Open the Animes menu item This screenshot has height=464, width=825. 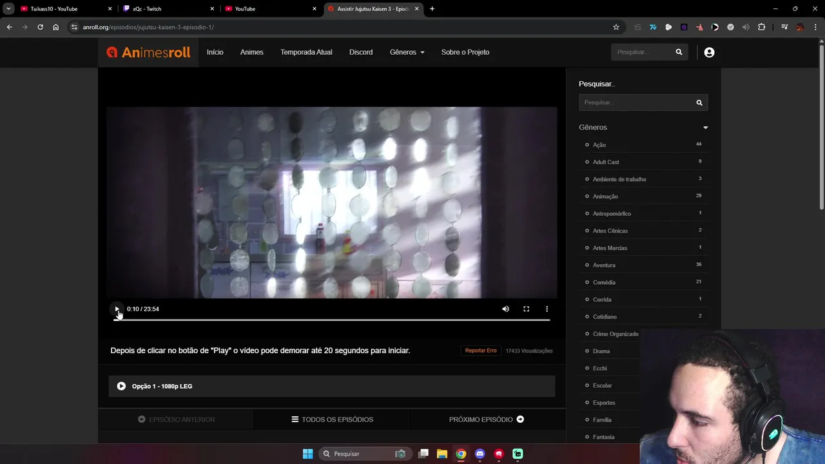tap(251, 52)
